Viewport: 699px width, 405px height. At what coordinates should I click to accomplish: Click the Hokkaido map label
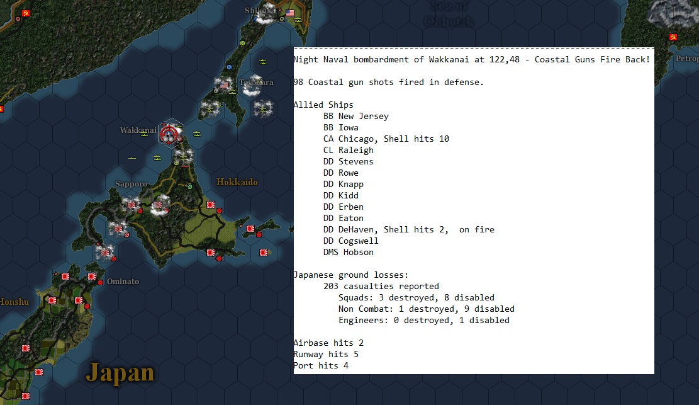click(237, 182)
